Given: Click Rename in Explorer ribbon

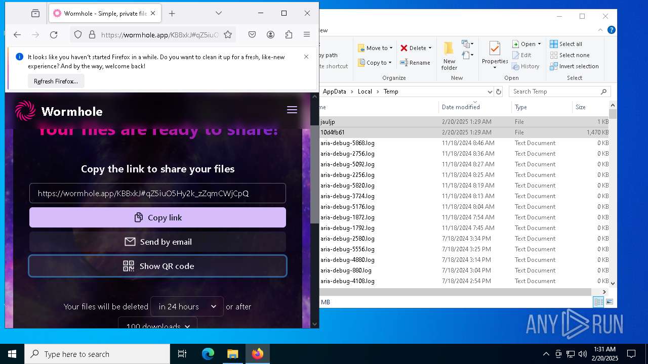Looking at the screenshot, I should click(415, 63).
